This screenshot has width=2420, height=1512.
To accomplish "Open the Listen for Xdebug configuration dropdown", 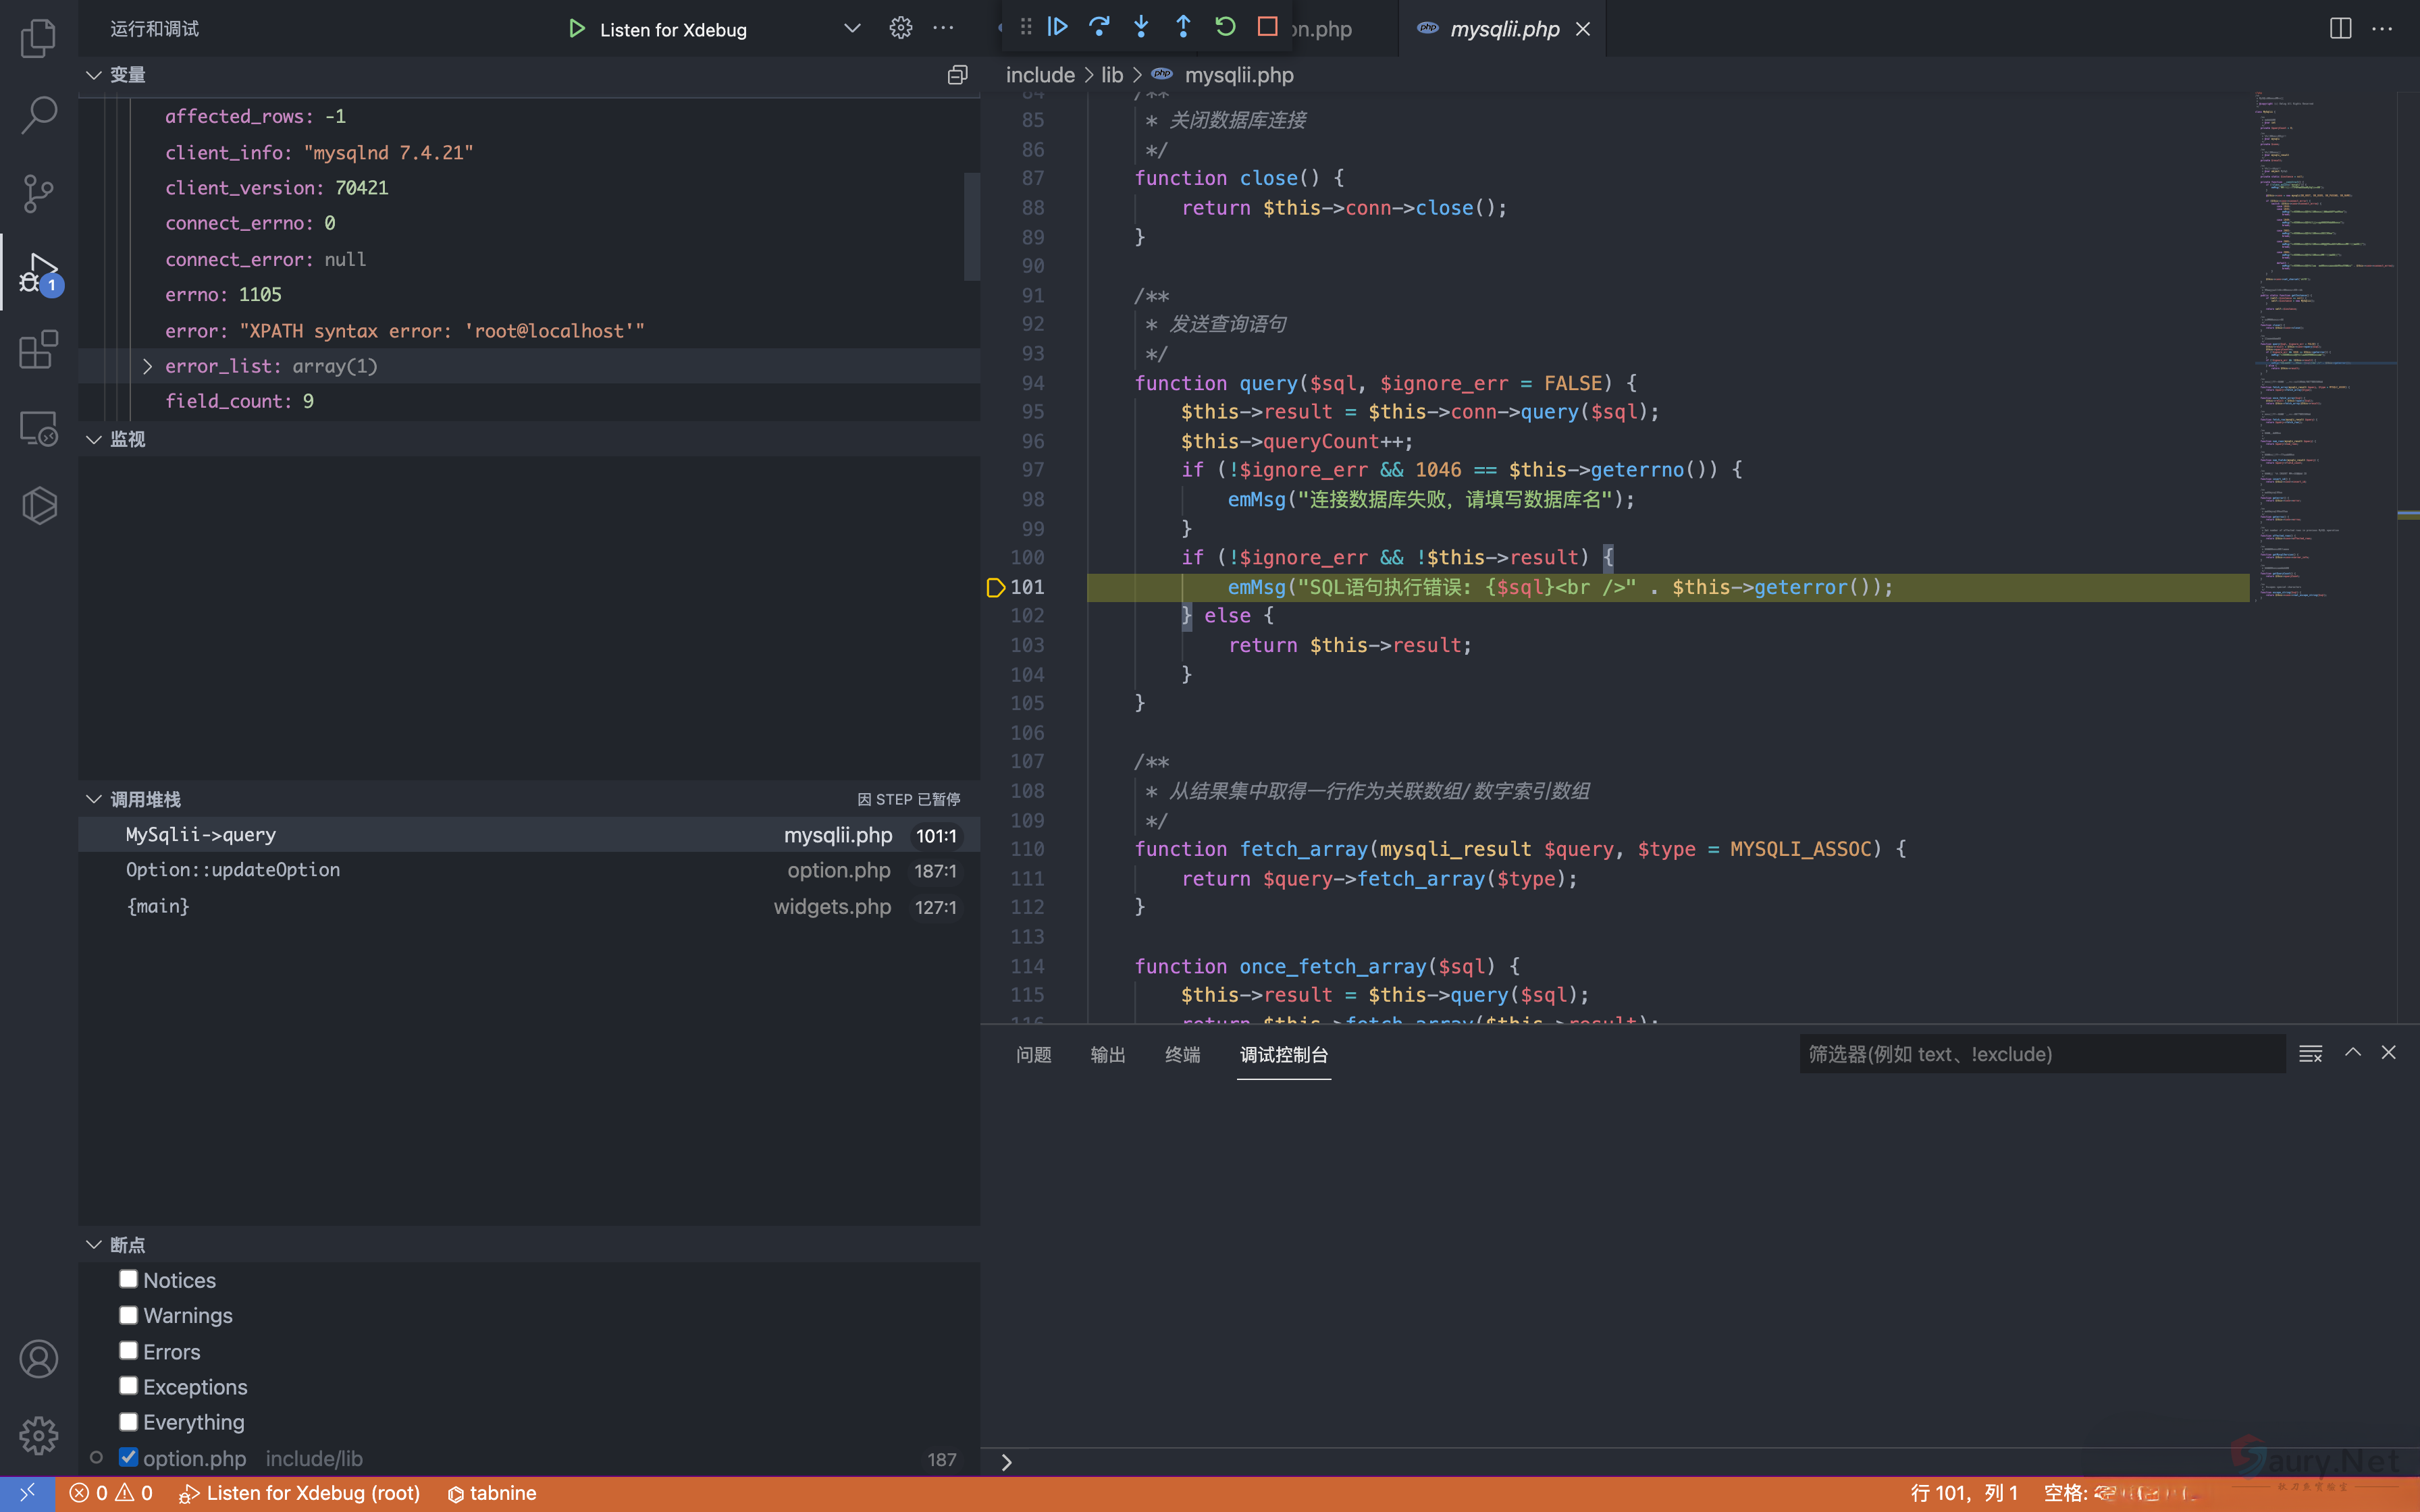I will coord(851,28).
